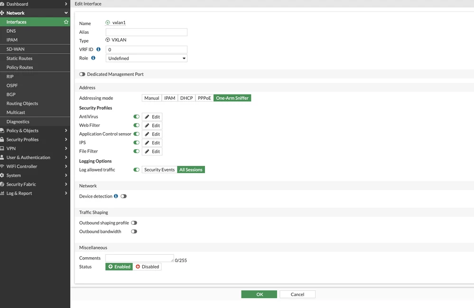Viewport: 474px width, 308px height.
Task: Set Status to Disabled
Action: pyautogui.click(x=147, y=267)
